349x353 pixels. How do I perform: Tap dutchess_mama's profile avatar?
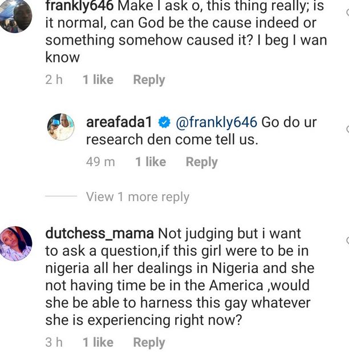tap(15, 243)
